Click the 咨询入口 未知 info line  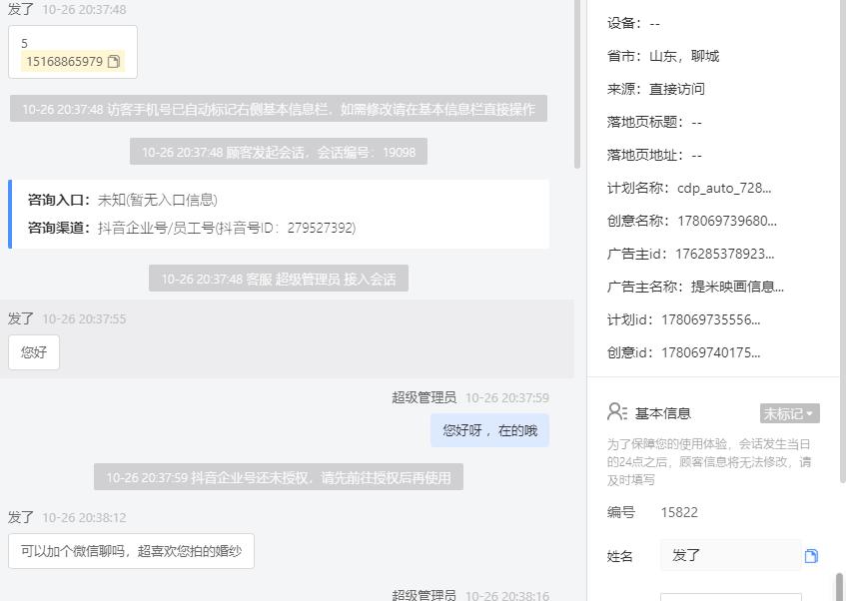pos(123,200)
